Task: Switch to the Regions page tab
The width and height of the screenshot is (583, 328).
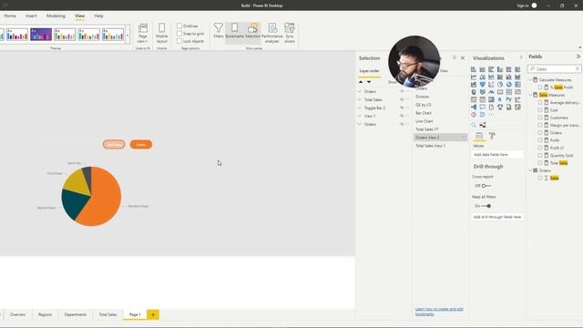Action: click(45, 314)
